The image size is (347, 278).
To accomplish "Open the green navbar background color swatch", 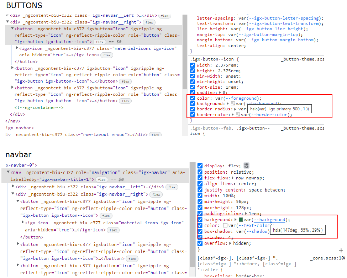I will pos(241,220).
